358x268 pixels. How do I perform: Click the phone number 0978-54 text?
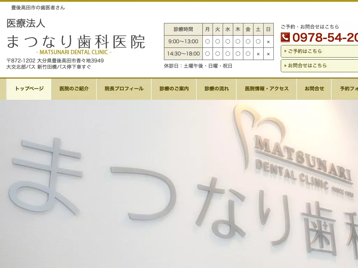pos(325,37)
